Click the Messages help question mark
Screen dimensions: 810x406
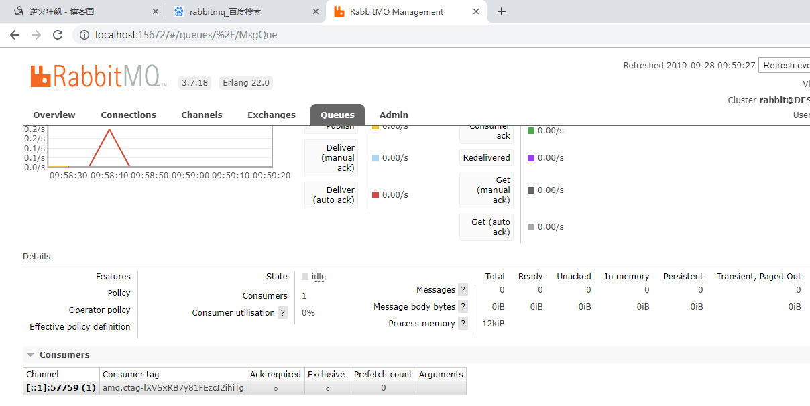pos(463,290)
